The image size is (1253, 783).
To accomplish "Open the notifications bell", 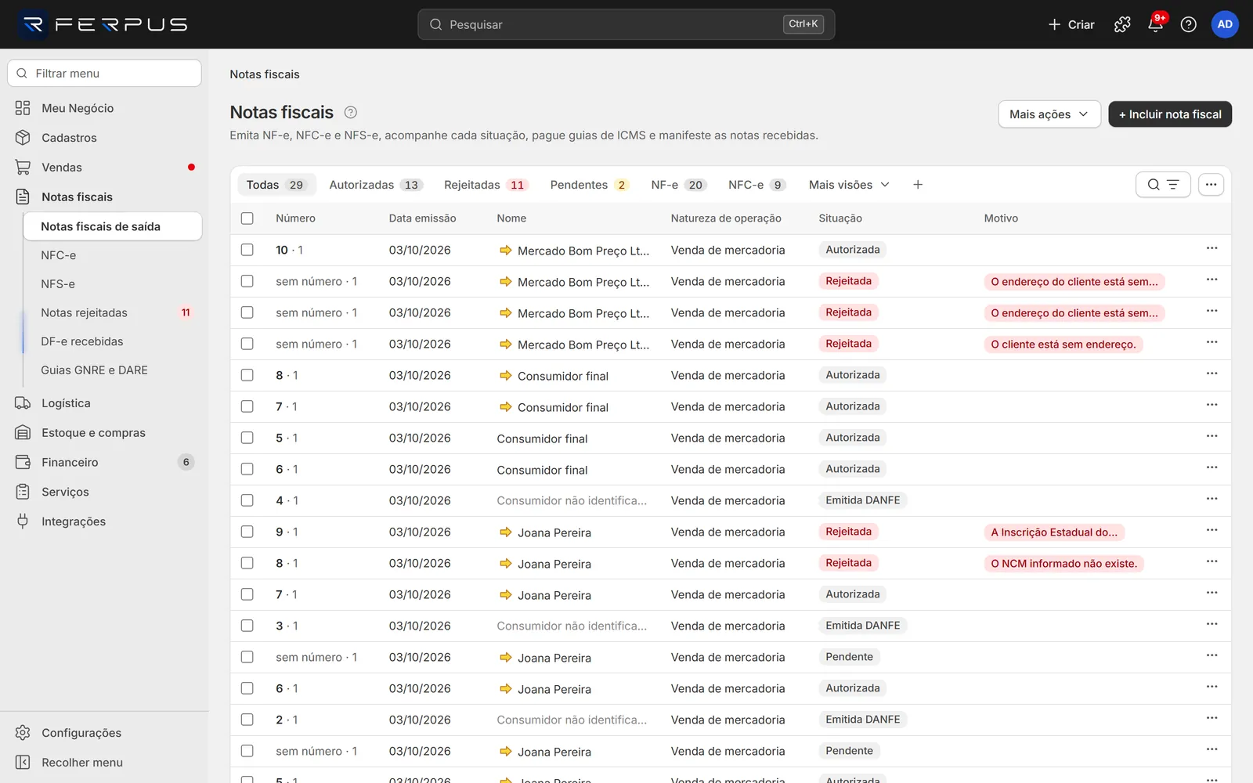I will [1155, 24].
